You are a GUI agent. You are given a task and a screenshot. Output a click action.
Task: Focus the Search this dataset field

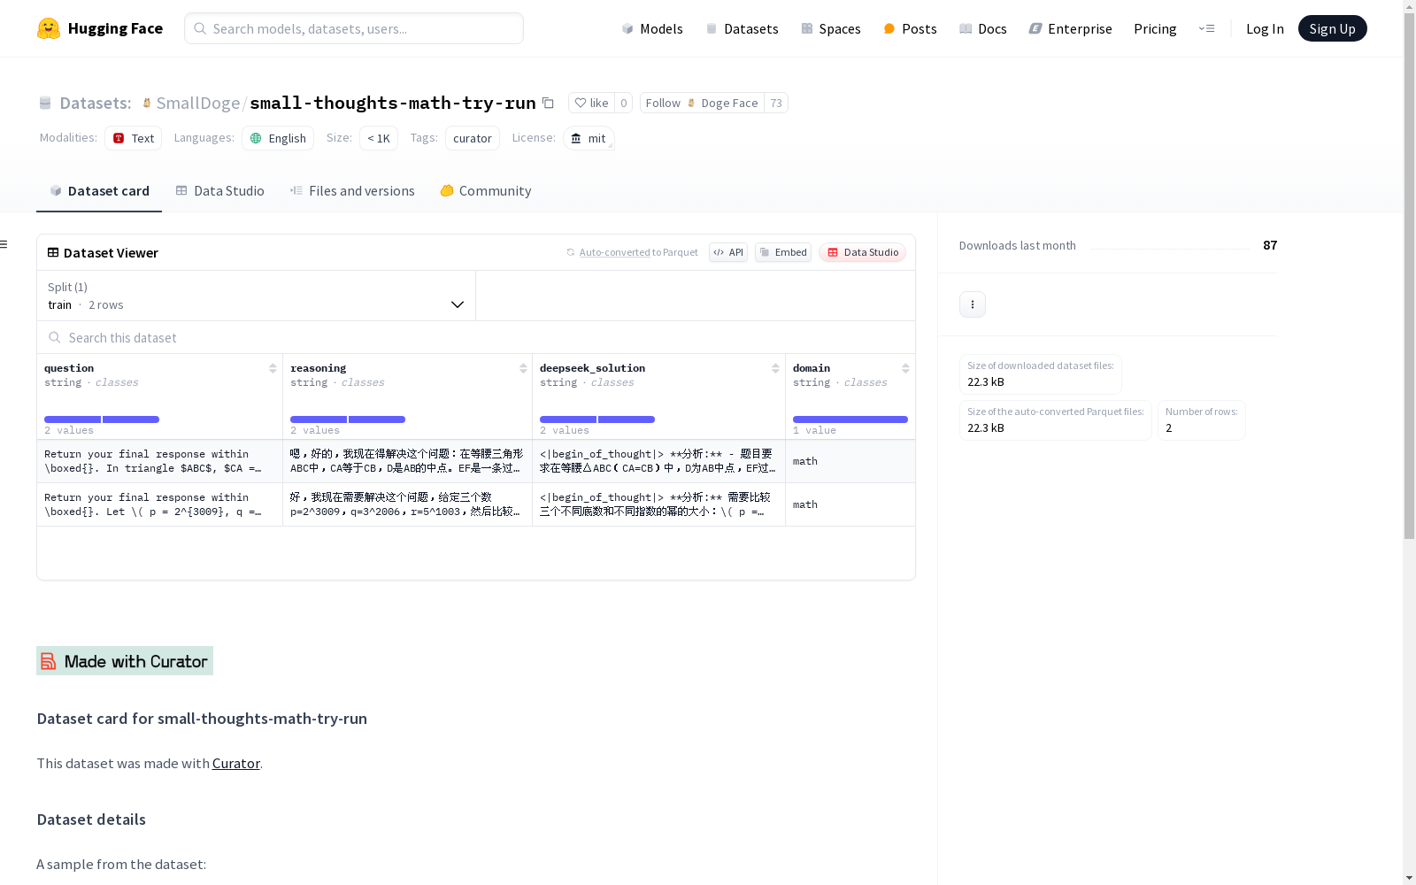tap(476, 338)
